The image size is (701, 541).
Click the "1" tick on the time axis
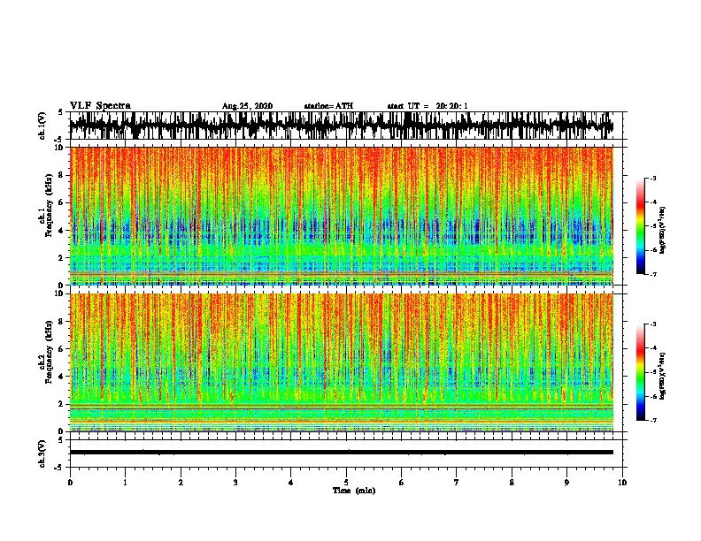click(125, 483)
